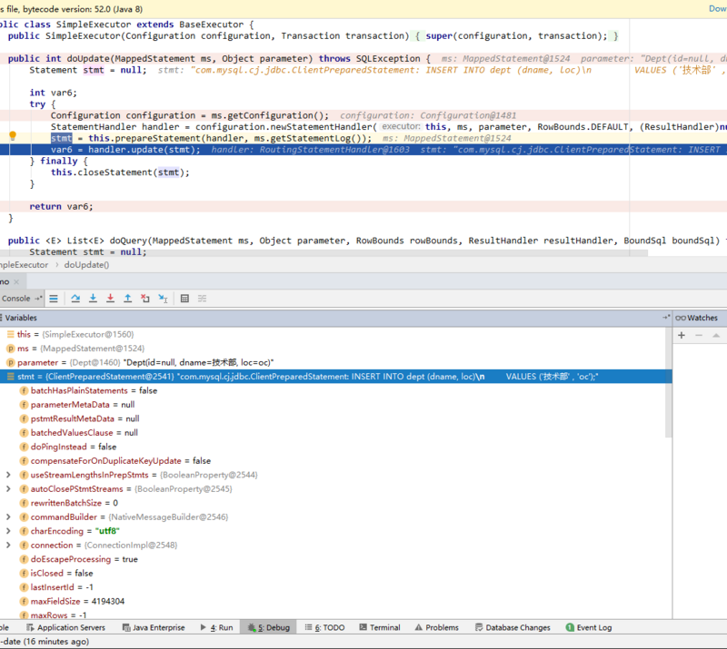Expand connection variable node
727x649 pixels.
(x=8, y=546)
